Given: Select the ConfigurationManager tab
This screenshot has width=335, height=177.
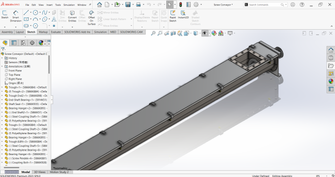Looking at the screenshot, I should tap(23, 43).
